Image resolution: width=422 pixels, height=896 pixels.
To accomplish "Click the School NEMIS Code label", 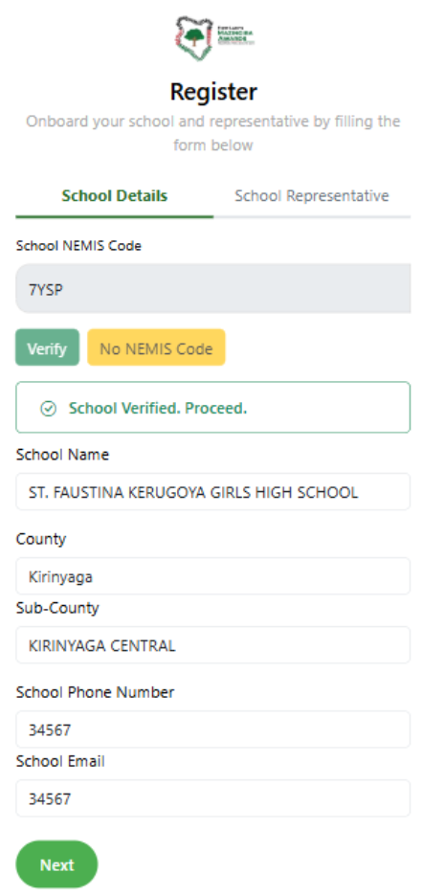I will click(78, 246).
